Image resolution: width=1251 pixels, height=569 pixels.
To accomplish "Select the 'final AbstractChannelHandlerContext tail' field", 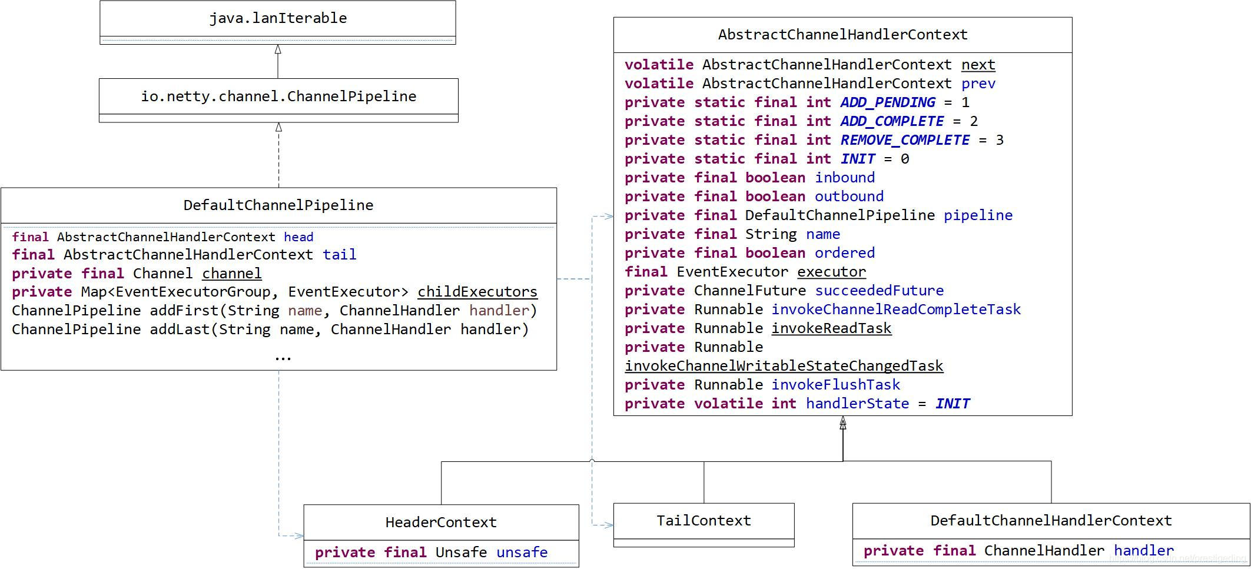I will tap(184, 255).
